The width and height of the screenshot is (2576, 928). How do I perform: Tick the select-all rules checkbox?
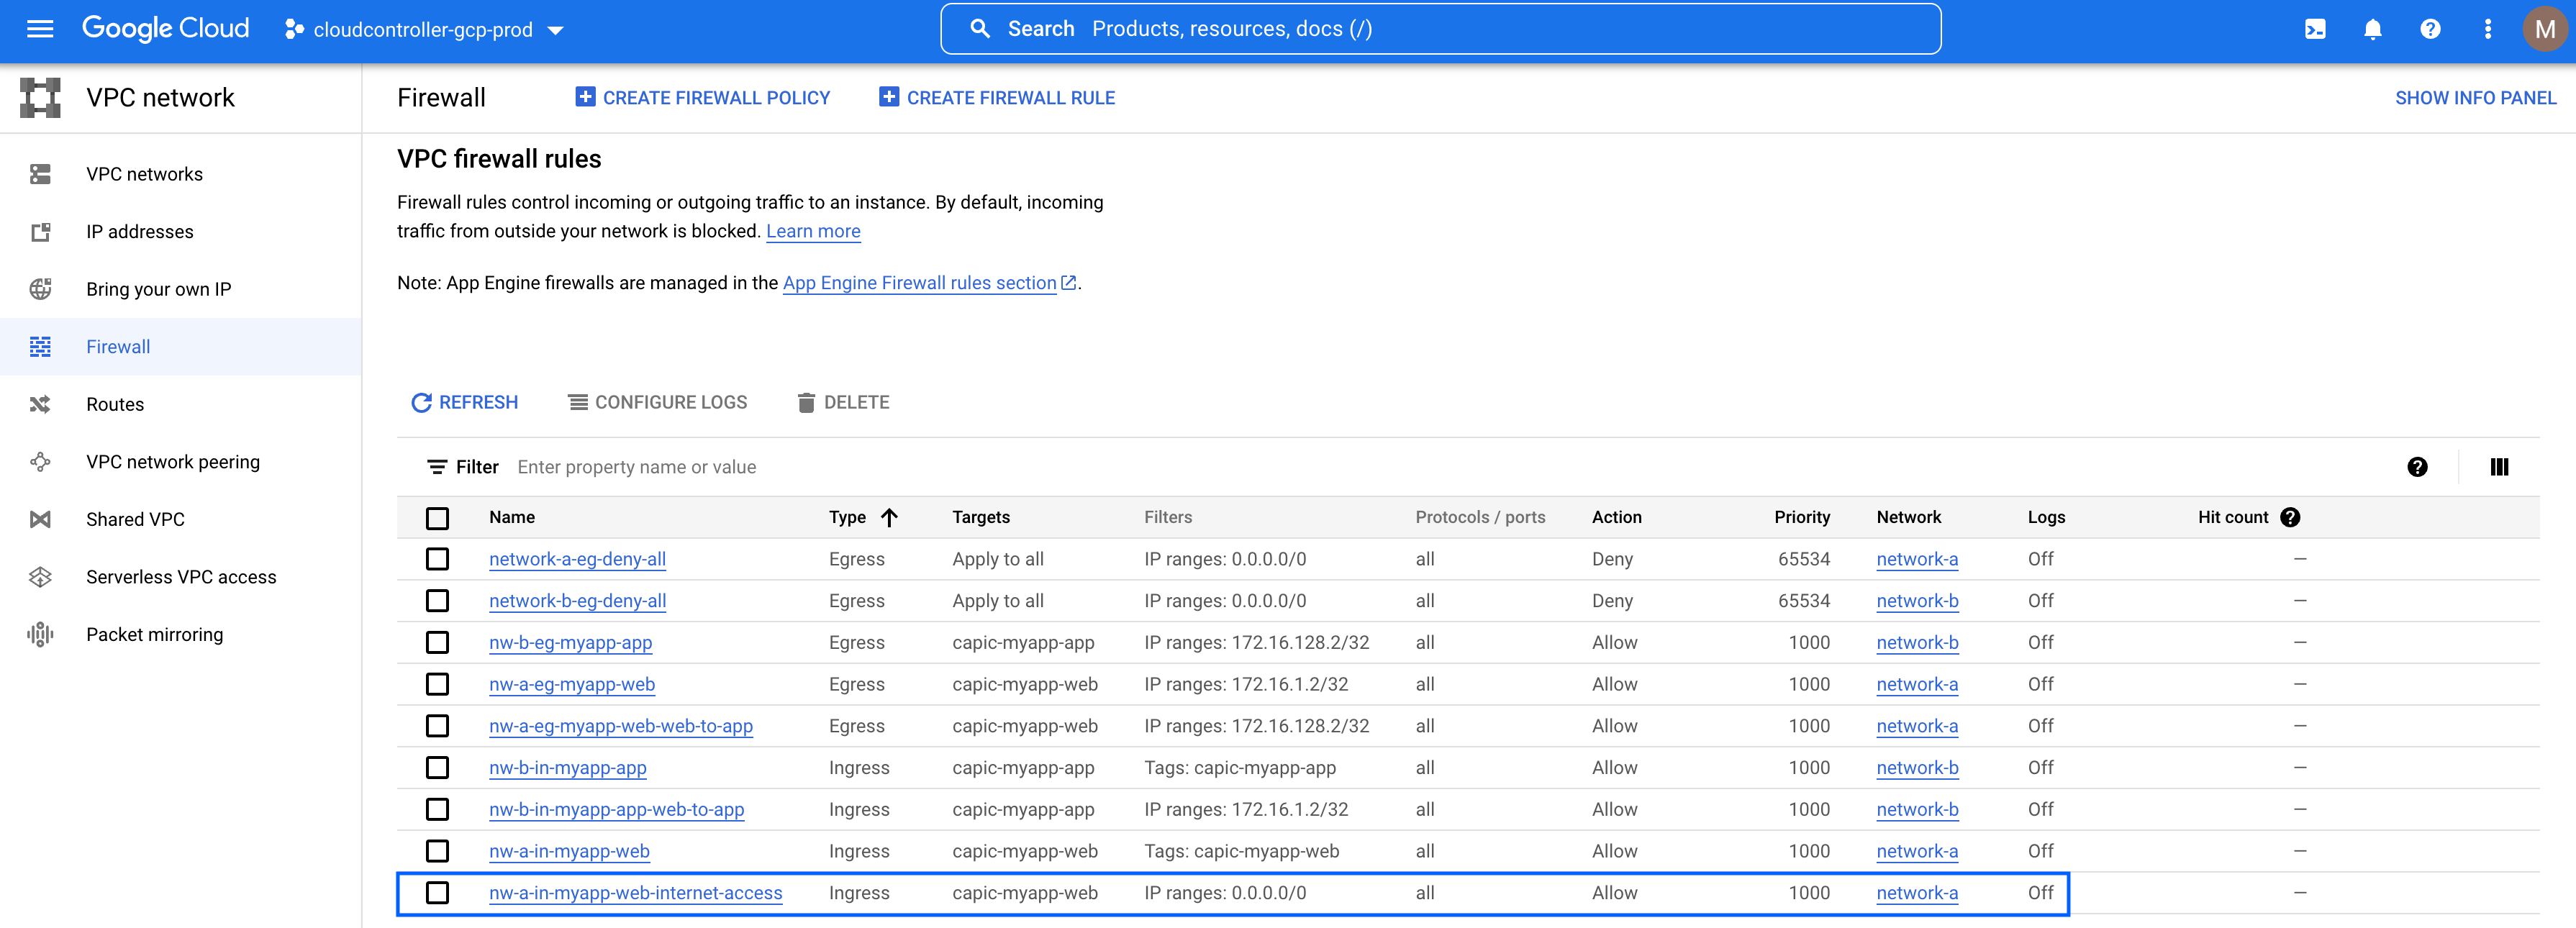pyautogui.click(x=437, y=518)
